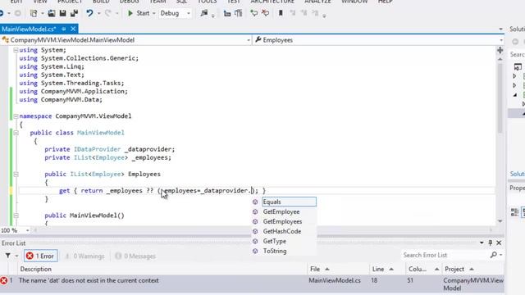This screenshot has width=525, height=295.
Task: Click the Solution Explorer toolbar icon below Search
Action: click(x=518, y=67)
